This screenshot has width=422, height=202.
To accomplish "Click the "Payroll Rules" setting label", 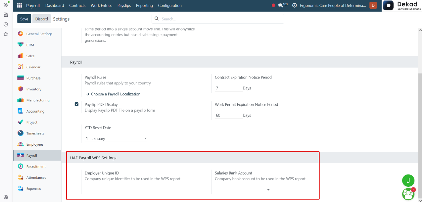I will [x=95, y=77].
